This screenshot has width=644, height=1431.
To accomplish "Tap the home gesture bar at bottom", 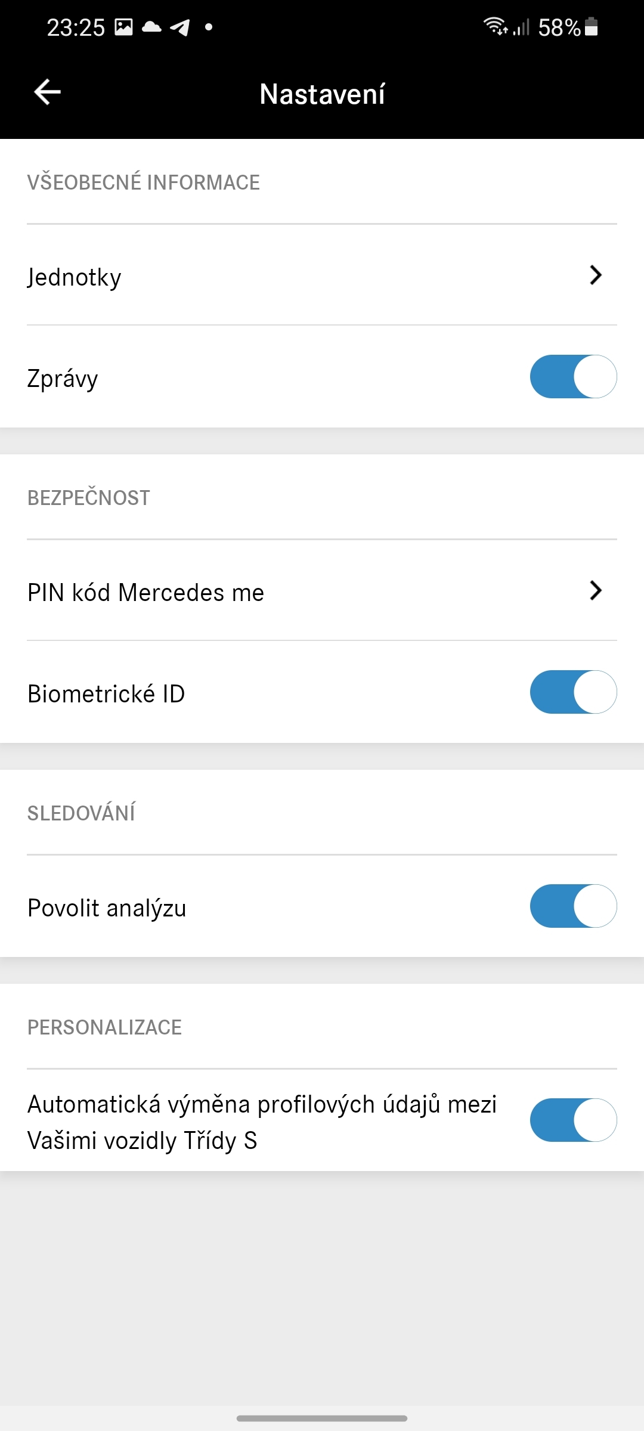I will click(x=322, y=1418).
